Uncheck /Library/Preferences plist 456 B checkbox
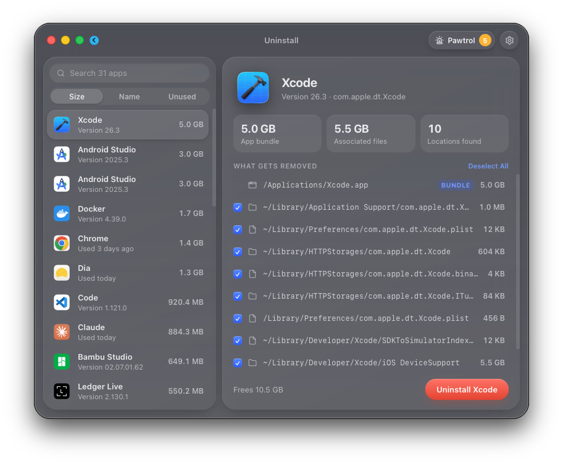 click(238, 318)
